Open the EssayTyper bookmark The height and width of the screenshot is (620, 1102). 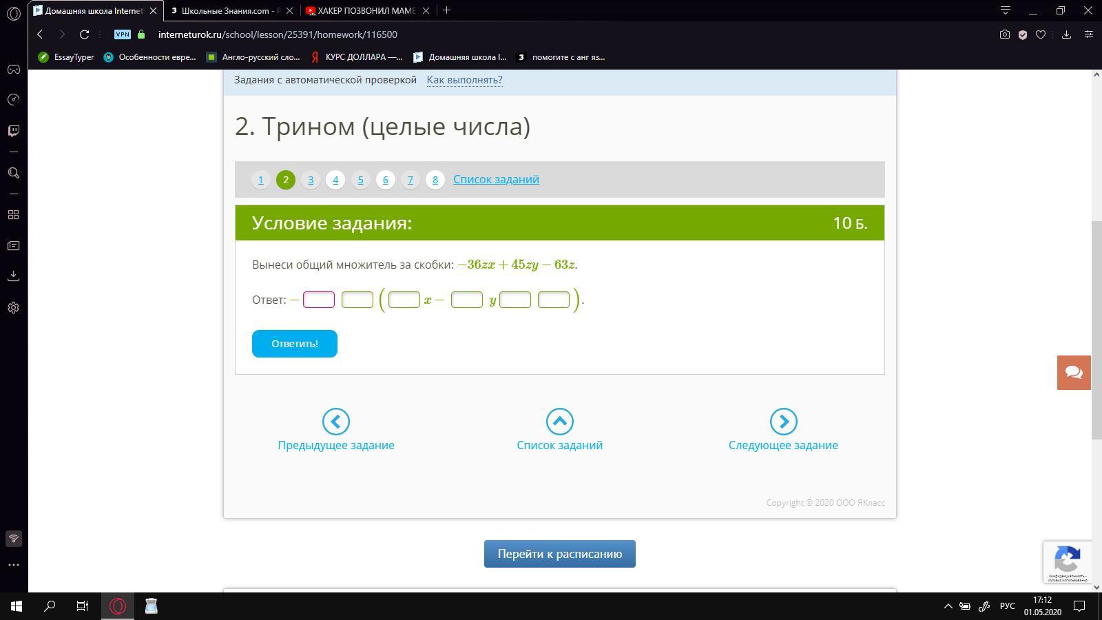pyautogui.click(x=67, y=57)
